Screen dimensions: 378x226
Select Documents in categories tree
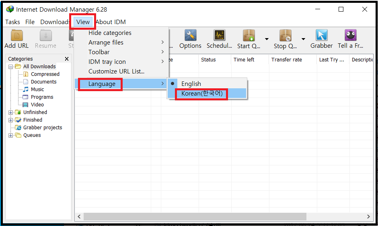(x=44, y=81)
